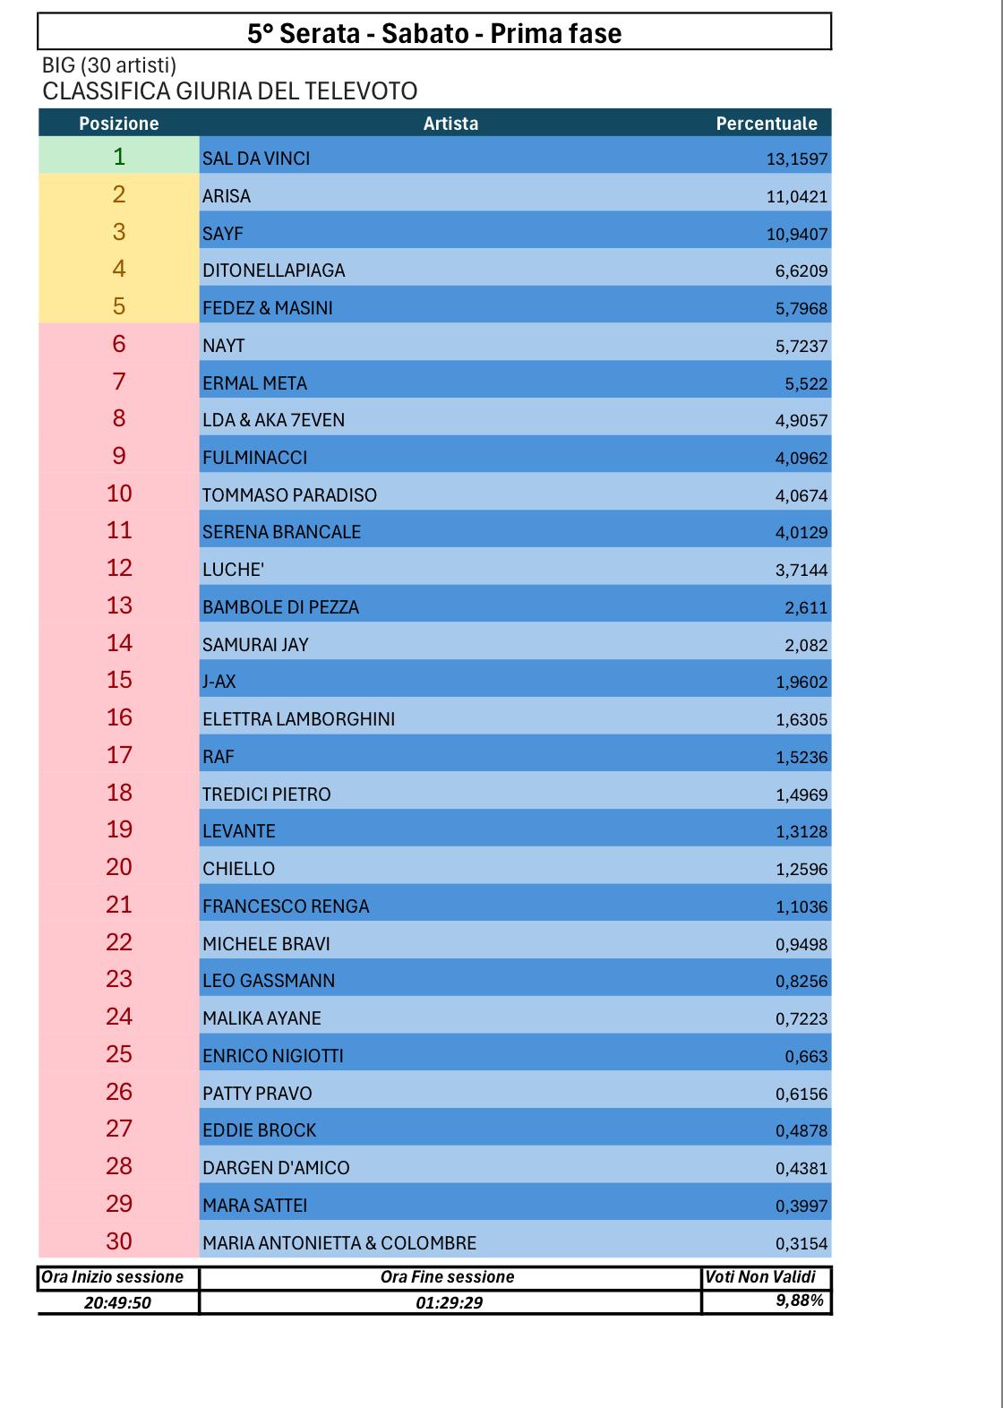
Task: Select the pink position 15 cell
Action: point(119,680)
